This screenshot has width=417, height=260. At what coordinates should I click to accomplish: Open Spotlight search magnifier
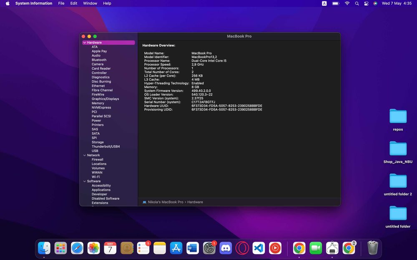pyautogui.click(x=357, y=3)
